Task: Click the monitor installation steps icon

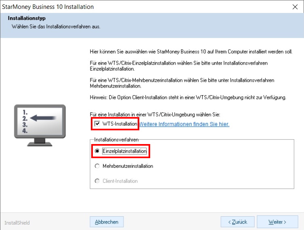Action: 40,125
